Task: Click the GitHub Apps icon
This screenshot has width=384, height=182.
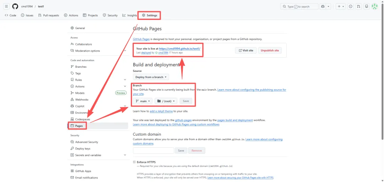Action: pos(72,171)
